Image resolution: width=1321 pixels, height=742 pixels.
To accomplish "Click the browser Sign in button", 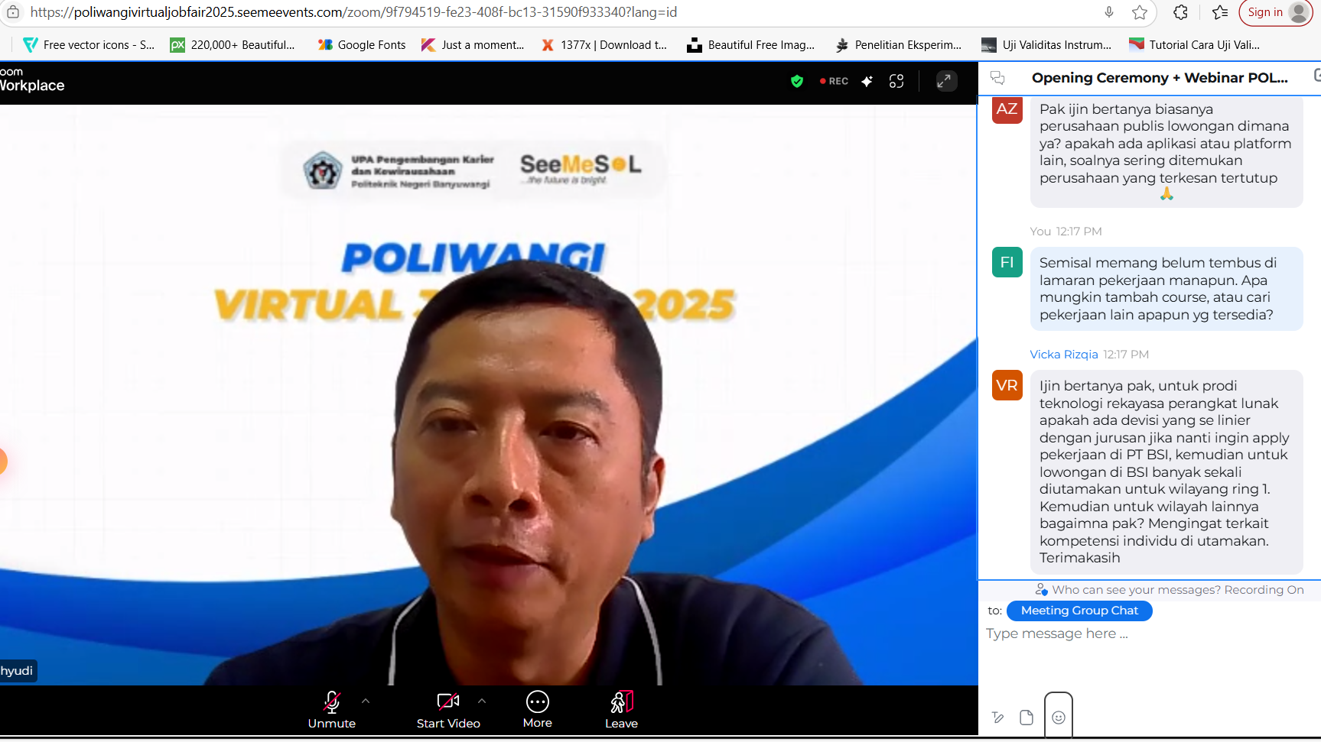I will [x=1275, y=12].
